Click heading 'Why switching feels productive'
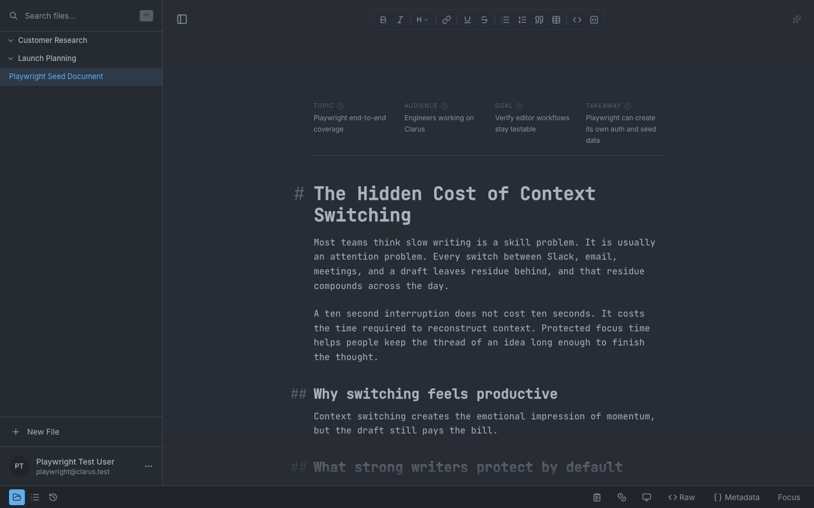The height and width of the screenshot is (508, 814). coord(435,394)
